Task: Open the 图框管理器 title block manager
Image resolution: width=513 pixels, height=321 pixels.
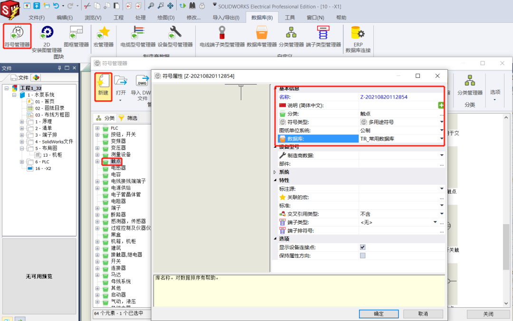Action: tap(76, 36)
